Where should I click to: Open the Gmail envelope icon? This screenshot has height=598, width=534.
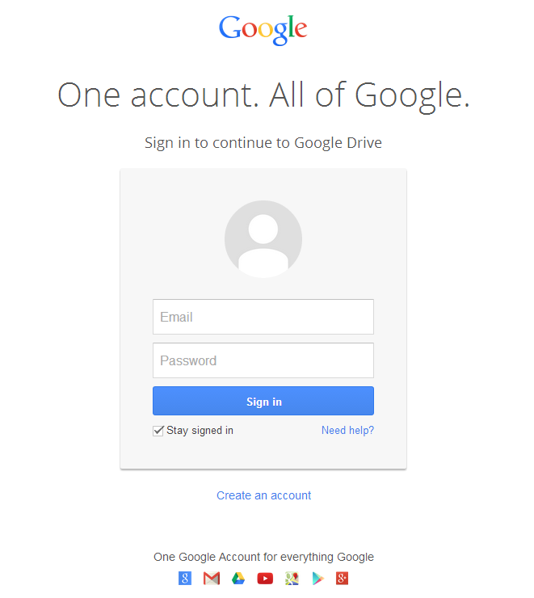(x=212, y=578)
